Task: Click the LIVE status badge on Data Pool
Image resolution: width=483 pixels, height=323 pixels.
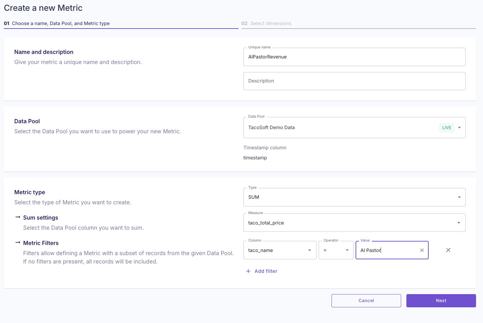Action: pos(447,127)
